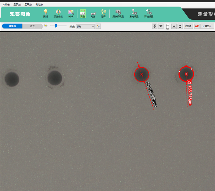
Task: Click the 照明 lightbulb icon
Action: click(46, 14)
